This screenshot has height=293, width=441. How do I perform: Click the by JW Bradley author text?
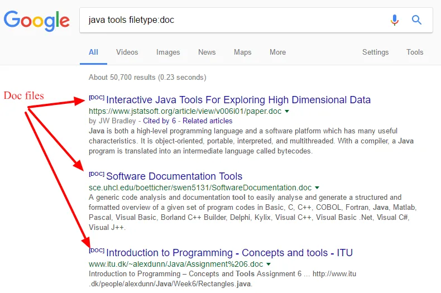click(112, 121)
